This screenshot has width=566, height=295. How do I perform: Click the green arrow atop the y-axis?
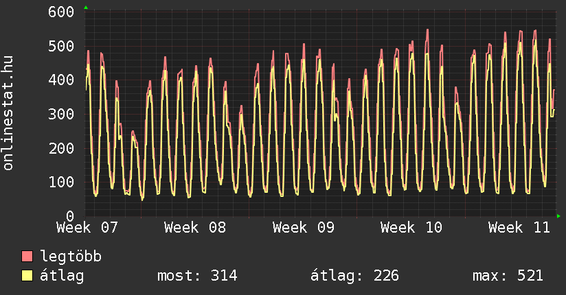pos(85,8)
